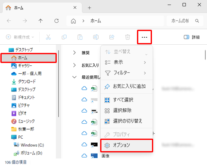Go up one folder level

41,21
